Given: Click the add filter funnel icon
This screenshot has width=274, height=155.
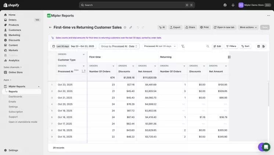Looking at the screenshot, I should [x=183, y=47].
